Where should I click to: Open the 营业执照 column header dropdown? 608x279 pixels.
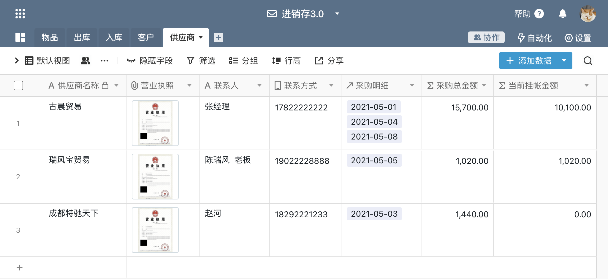coord(189,85)
